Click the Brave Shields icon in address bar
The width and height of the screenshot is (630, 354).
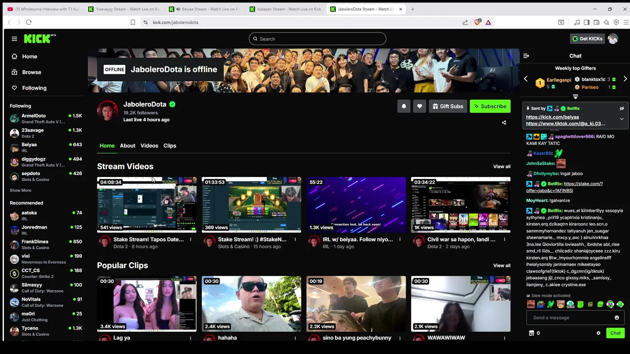click(477, 22)
